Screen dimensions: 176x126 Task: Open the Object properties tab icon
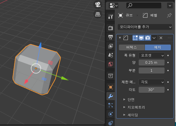111,87
